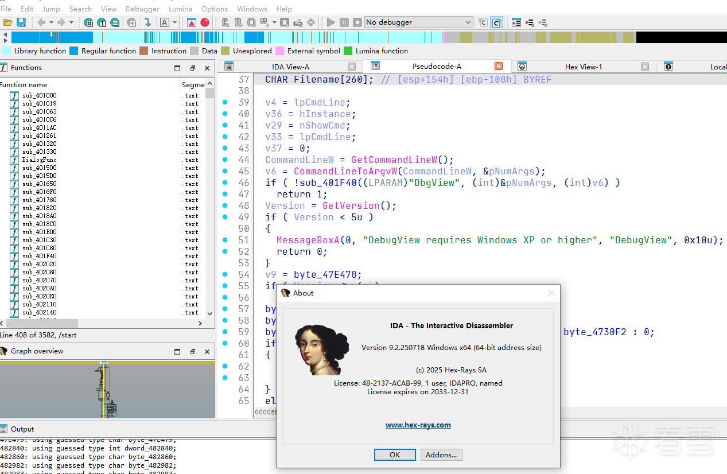Screen dimensions: 727x474
Task: Expand the forward arrow history dropdown
Action: tap(71, 22)
